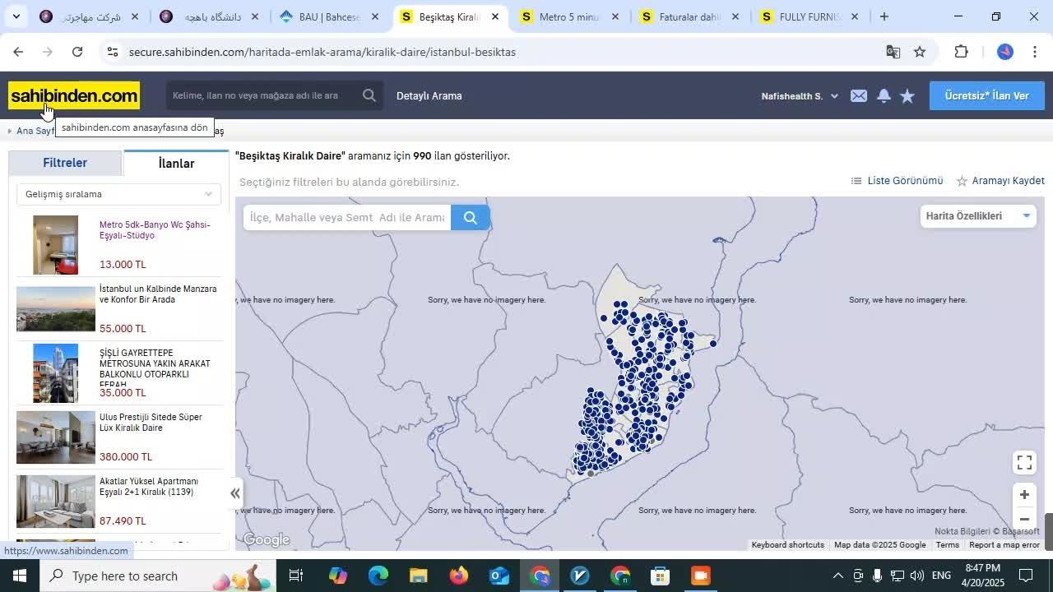Open the notifications bell icon

(x=884, y=96)
